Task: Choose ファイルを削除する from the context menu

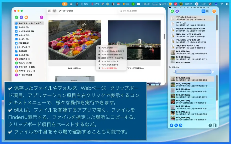Action: [x=111, y=68]
